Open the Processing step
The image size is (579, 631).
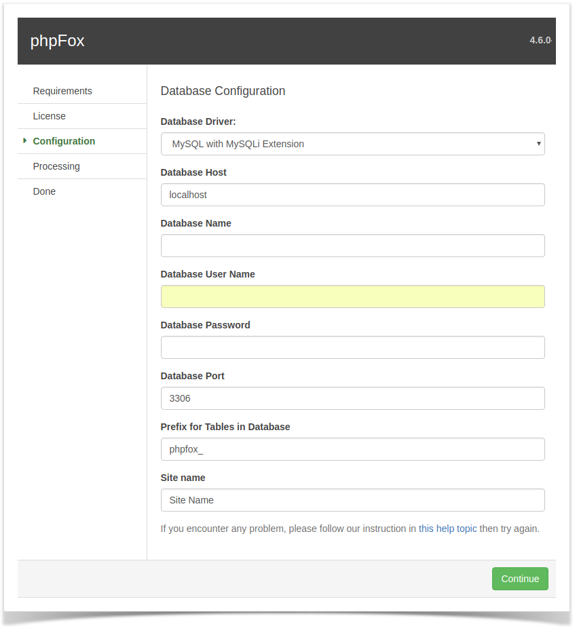tap(56, 166)
